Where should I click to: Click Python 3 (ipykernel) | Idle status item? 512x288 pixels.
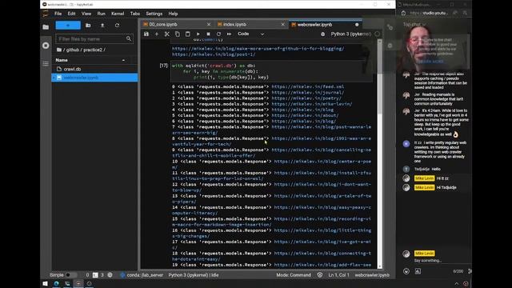(x=194, y=275)
